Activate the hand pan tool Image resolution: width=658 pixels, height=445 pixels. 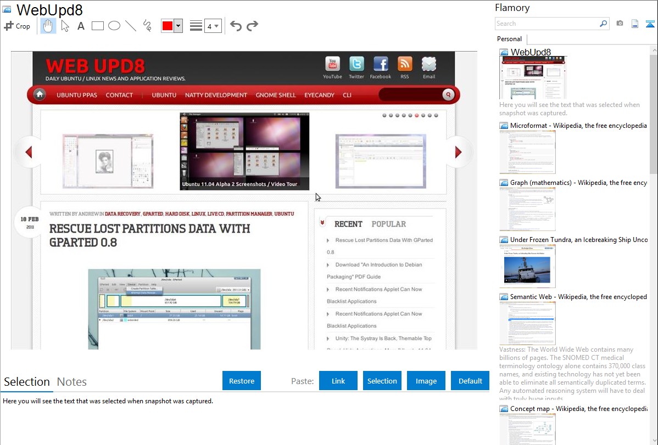(48, 26)
